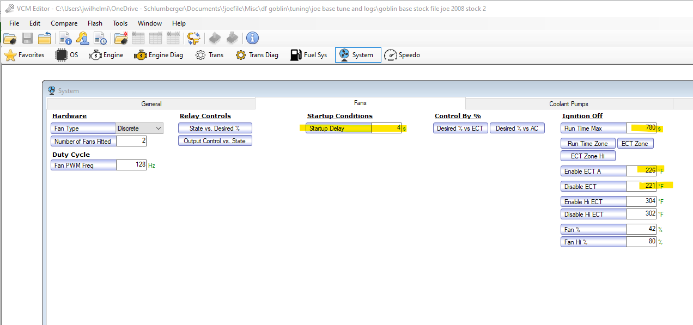
Task: Open a tune file with the folder icon
Action: click(9, 38)
